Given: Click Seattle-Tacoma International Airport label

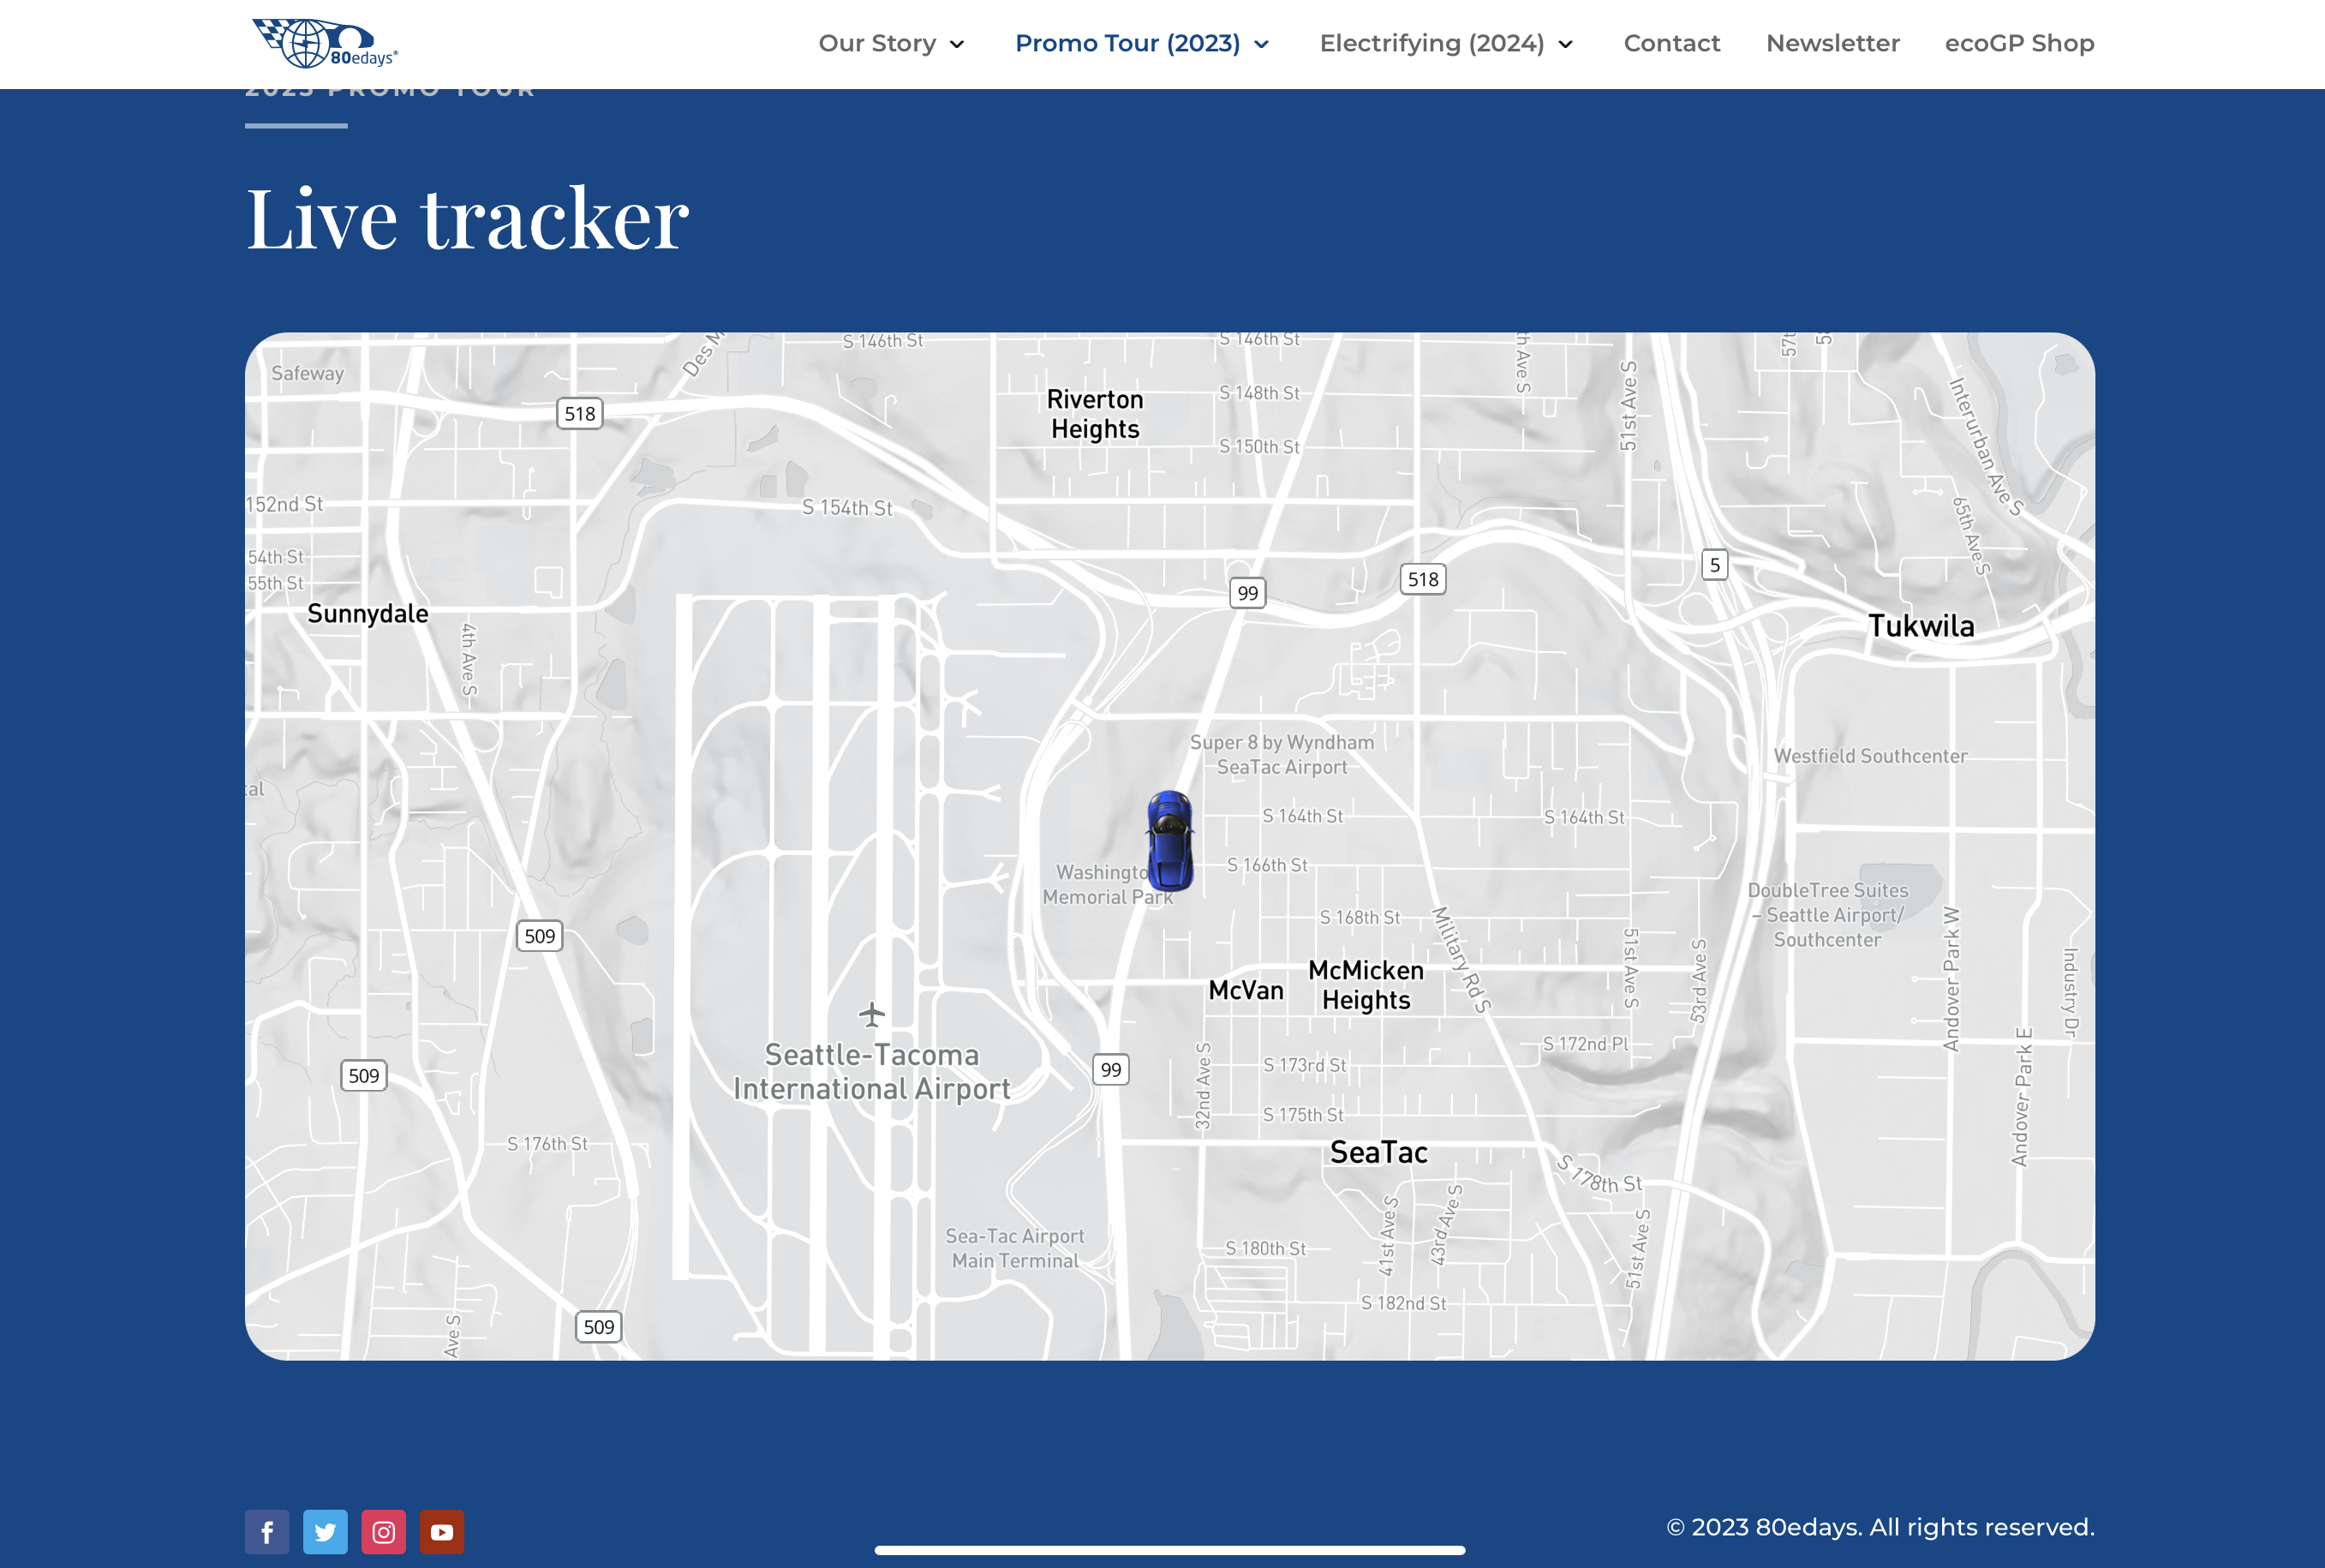Looking at the screenshot, I should pyautogui.click(x=871, y=1071).
